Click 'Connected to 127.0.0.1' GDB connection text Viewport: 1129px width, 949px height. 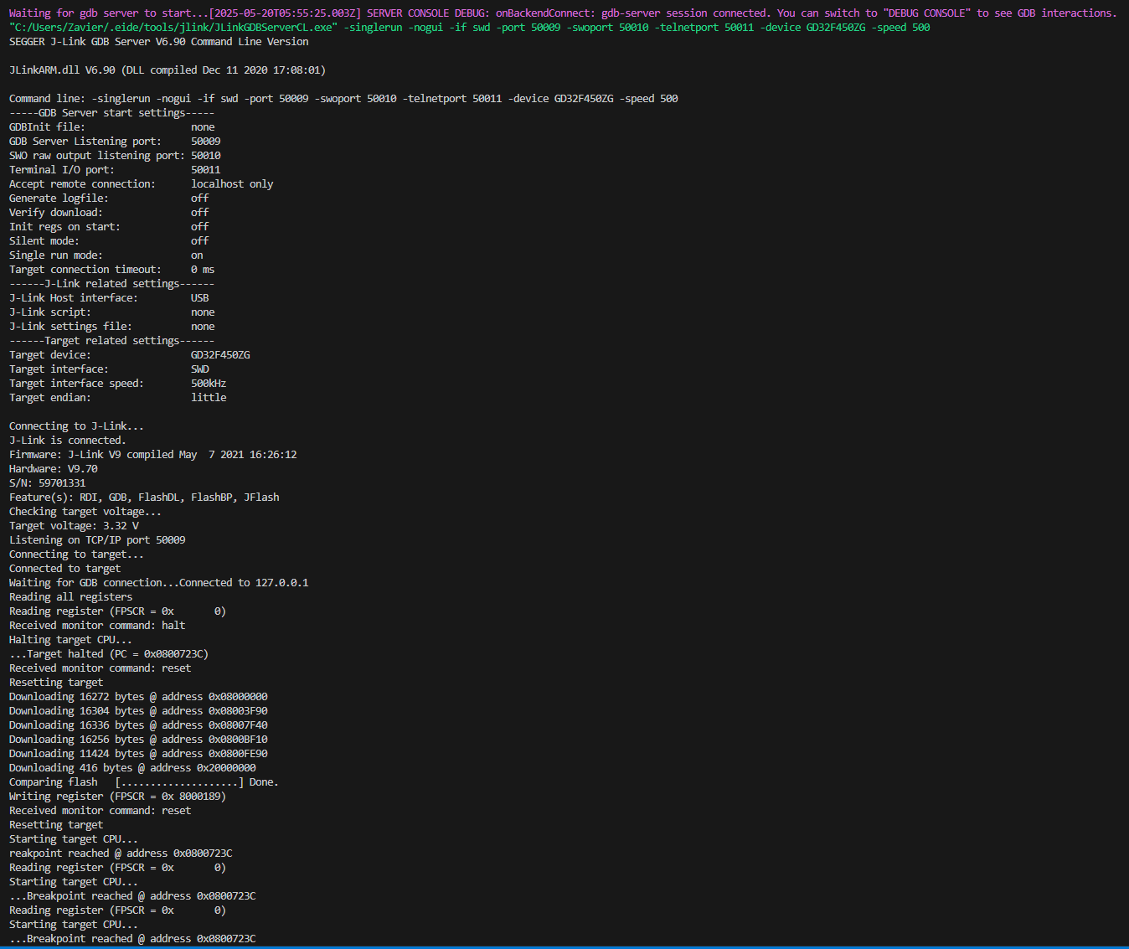(244, 583)
